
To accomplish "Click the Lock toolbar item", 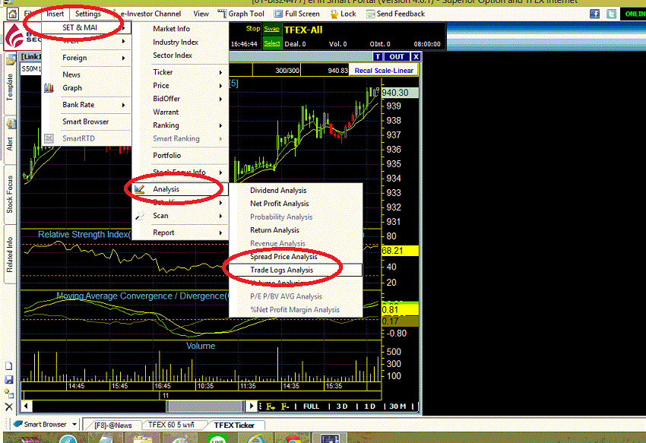I will 343,14.
